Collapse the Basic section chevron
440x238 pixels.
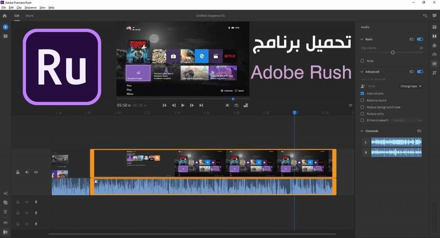362,39
